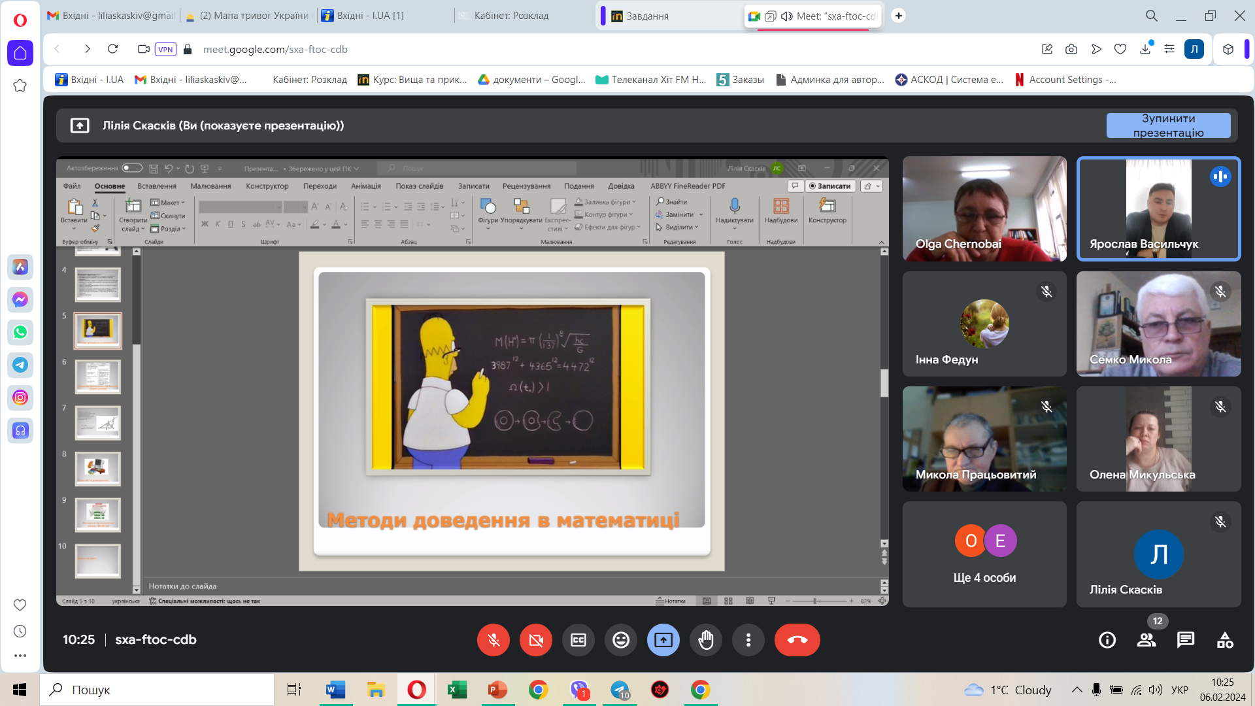The width and height of the screenshot is (1255, 706).
Task: Open PowerPoint from Windows taskbar
Action: (497, 690)
